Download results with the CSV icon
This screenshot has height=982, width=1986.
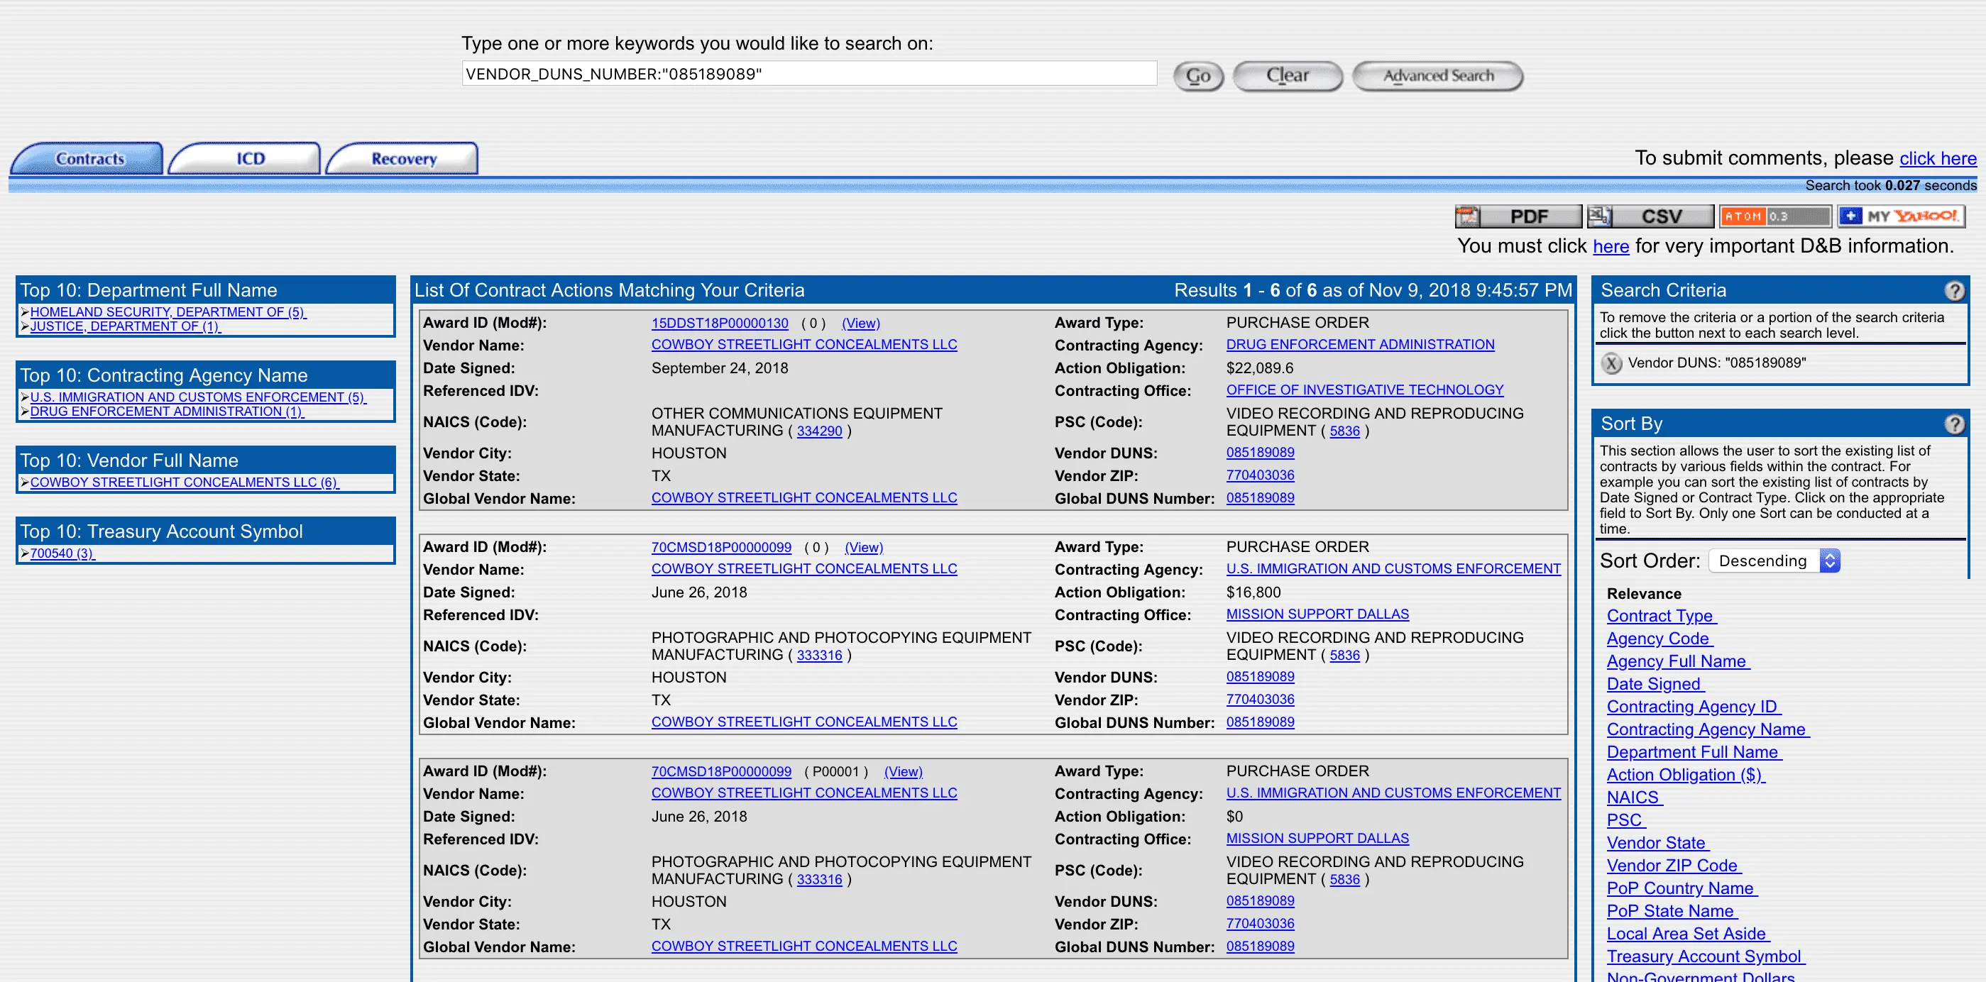pos(1650,216)
